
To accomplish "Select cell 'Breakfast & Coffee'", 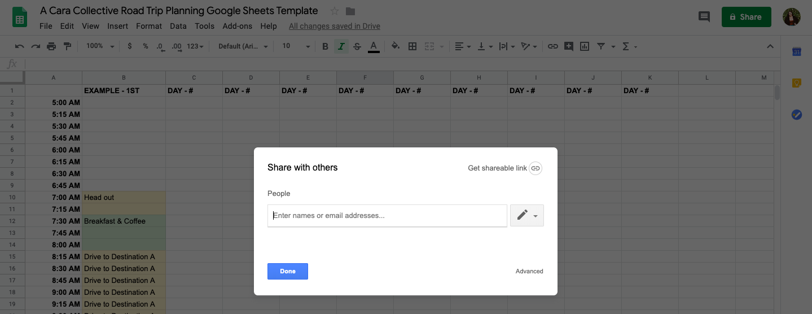I will click(124, 221).
